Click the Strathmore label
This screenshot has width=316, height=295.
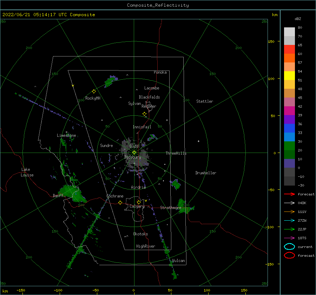tap(171, 208)
